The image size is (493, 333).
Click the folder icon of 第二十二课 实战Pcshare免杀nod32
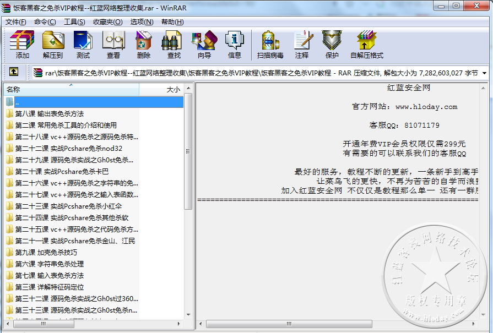tap(10, 148)
